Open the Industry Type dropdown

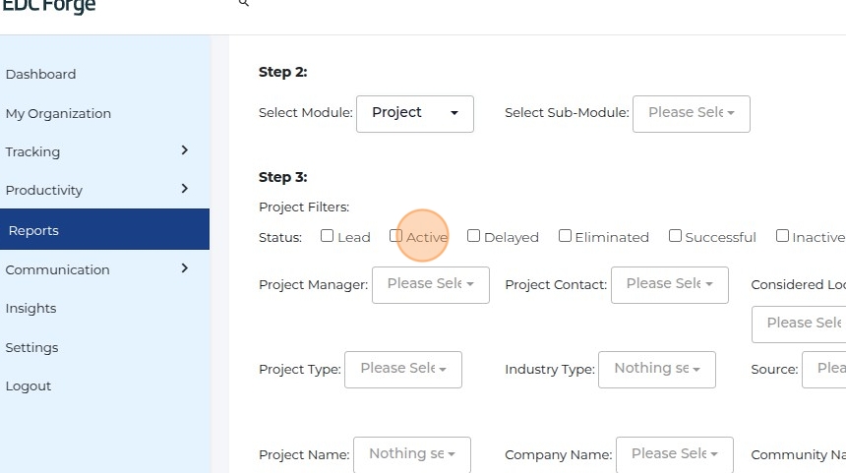656,369
